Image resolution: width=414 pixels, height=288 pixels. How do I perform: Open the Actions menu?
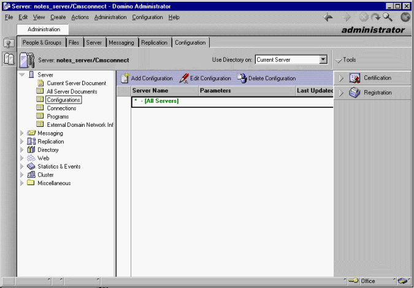(x=80, y=17)
